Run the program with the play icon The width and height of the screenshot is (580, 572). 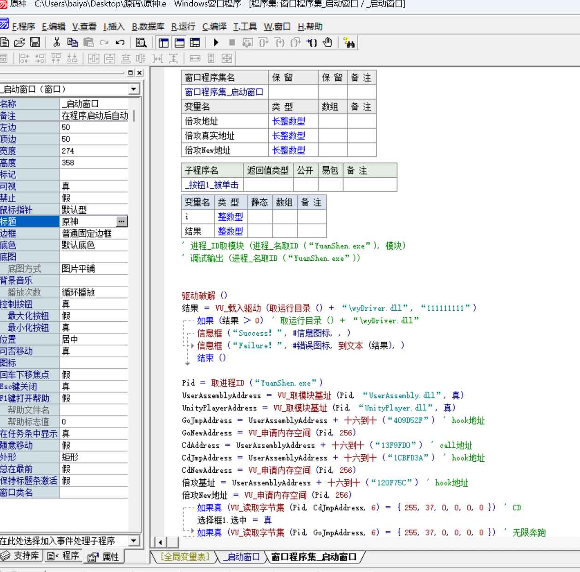coord(216,42)
